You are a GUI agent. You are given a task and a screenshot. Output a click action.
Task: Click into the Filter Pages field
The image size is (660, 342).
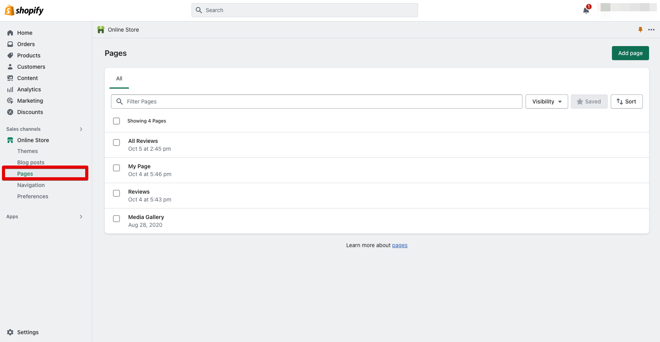[x=320, y=102]
